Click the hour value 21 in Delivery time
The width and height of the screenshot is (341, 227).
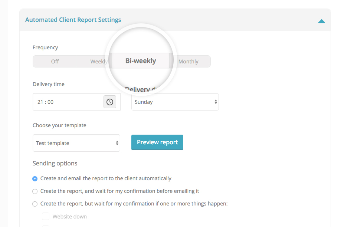40,102
